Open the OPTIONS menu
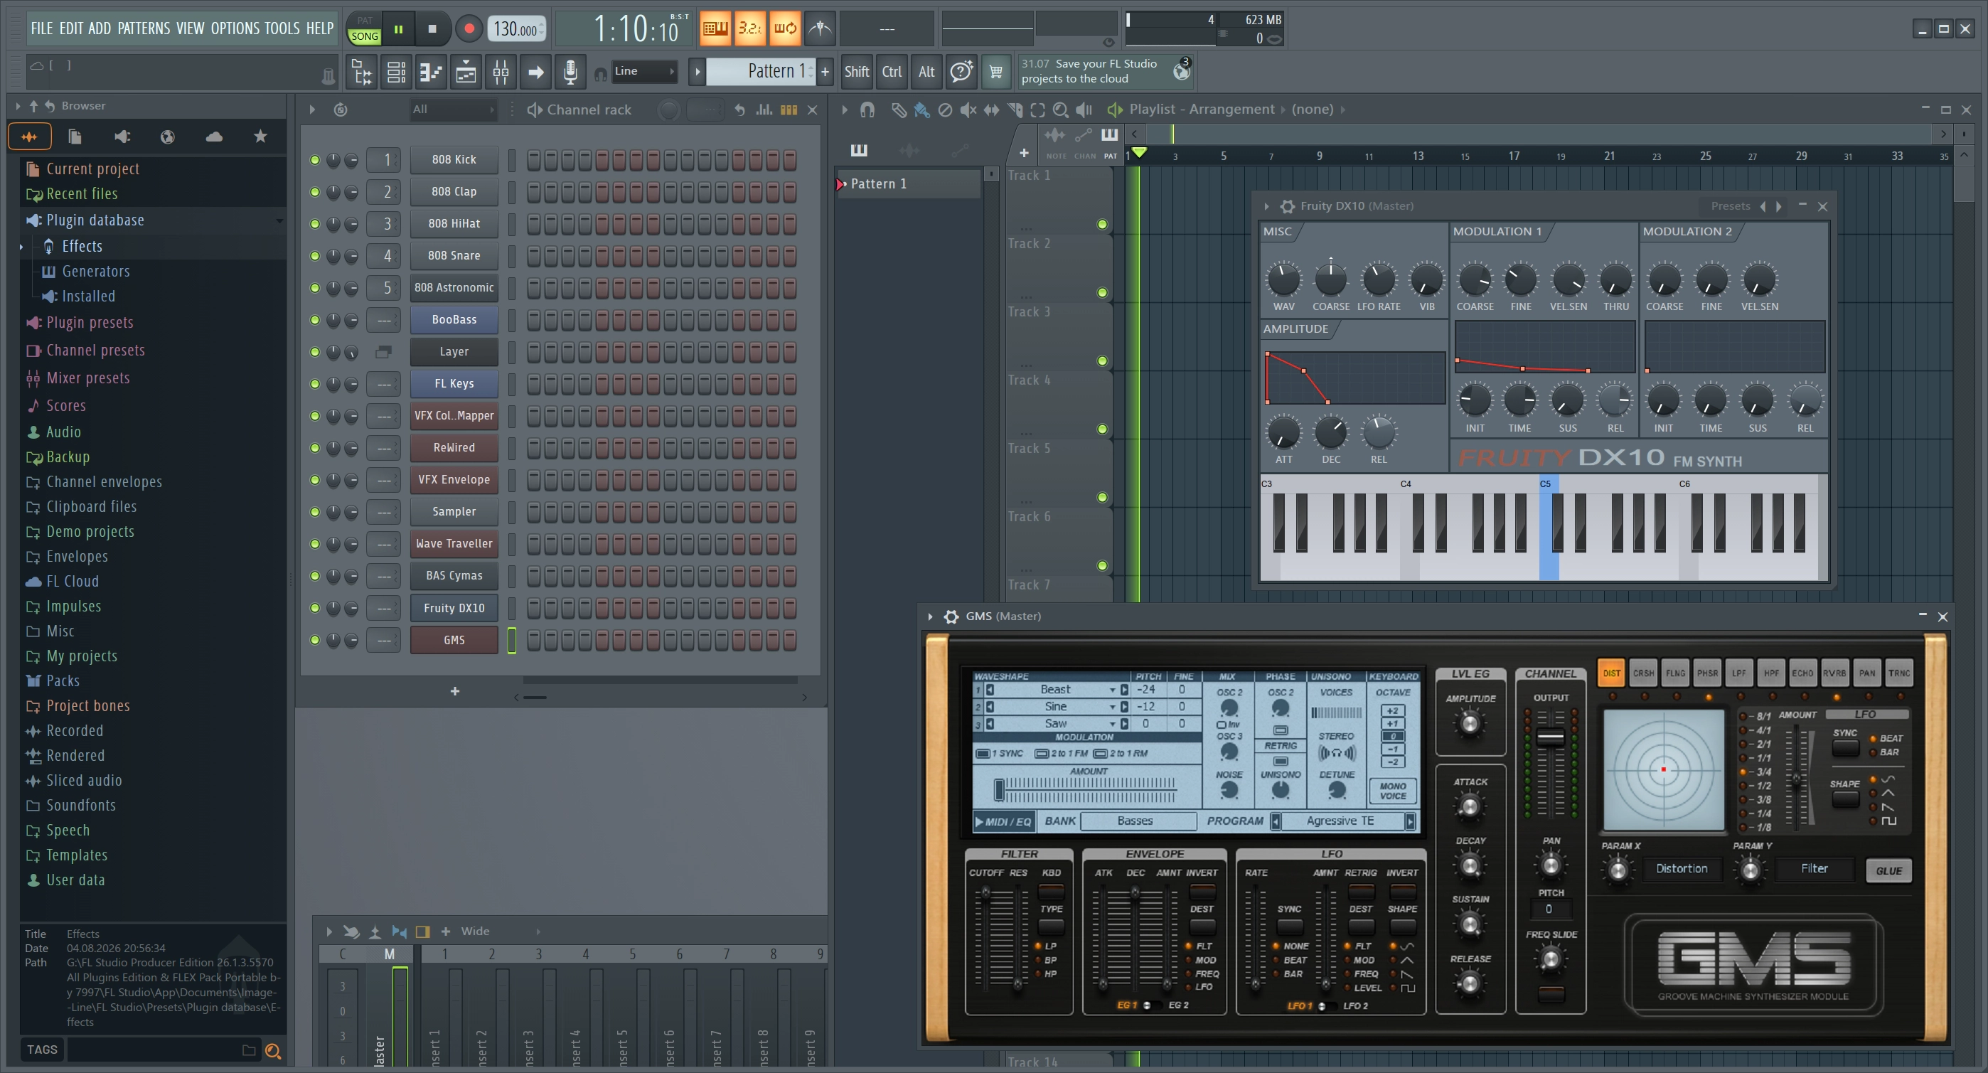1988x1073 pixels. click(235, 28)
